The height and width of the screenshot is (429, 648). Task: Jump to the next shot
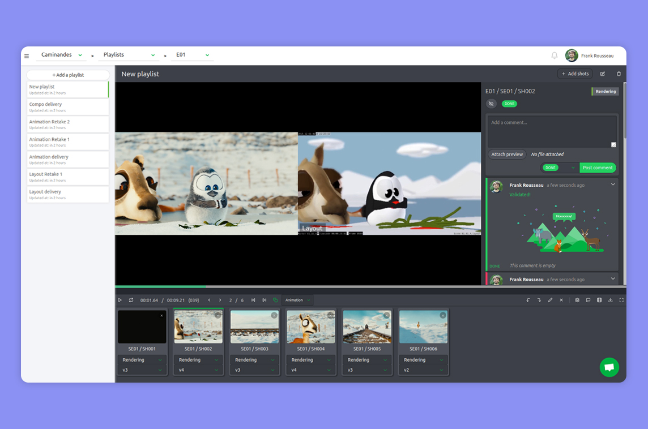click(x=264, y=300)
